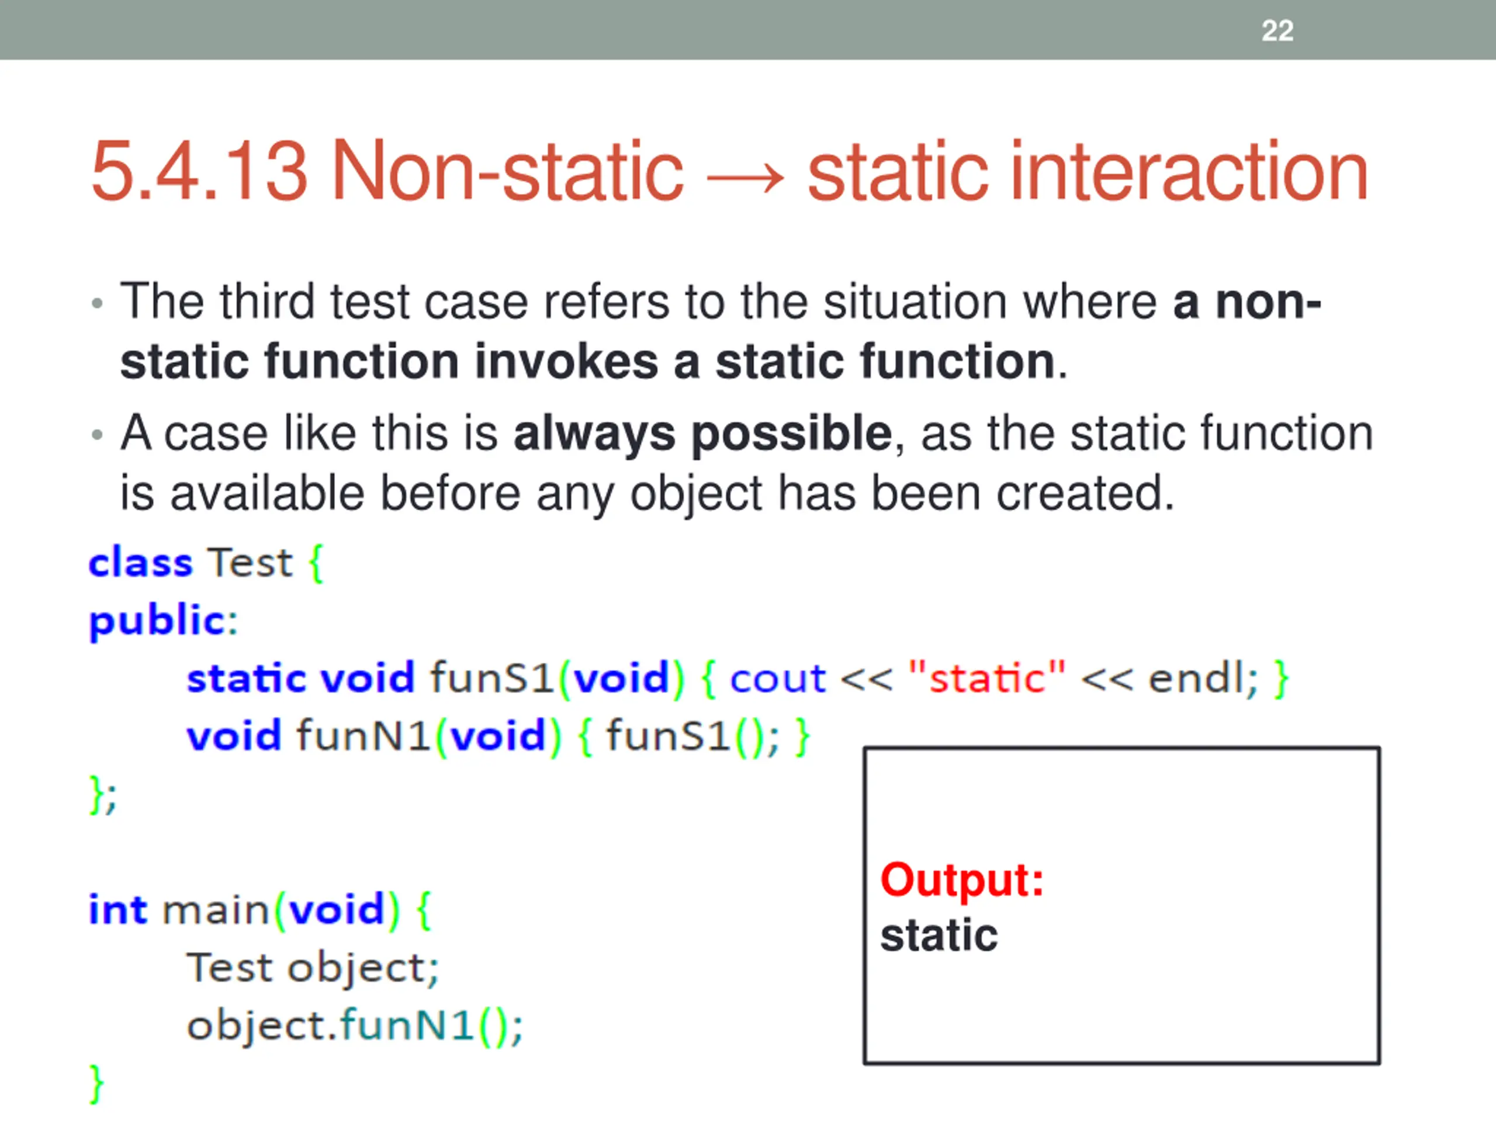
Task: Click the text 'is available before any object has been created.'
Action: tap(647, 493)
